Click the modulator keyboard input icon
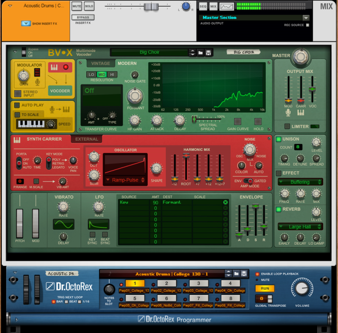Viewport: 338px width, 333px height. tap(54, 67)
